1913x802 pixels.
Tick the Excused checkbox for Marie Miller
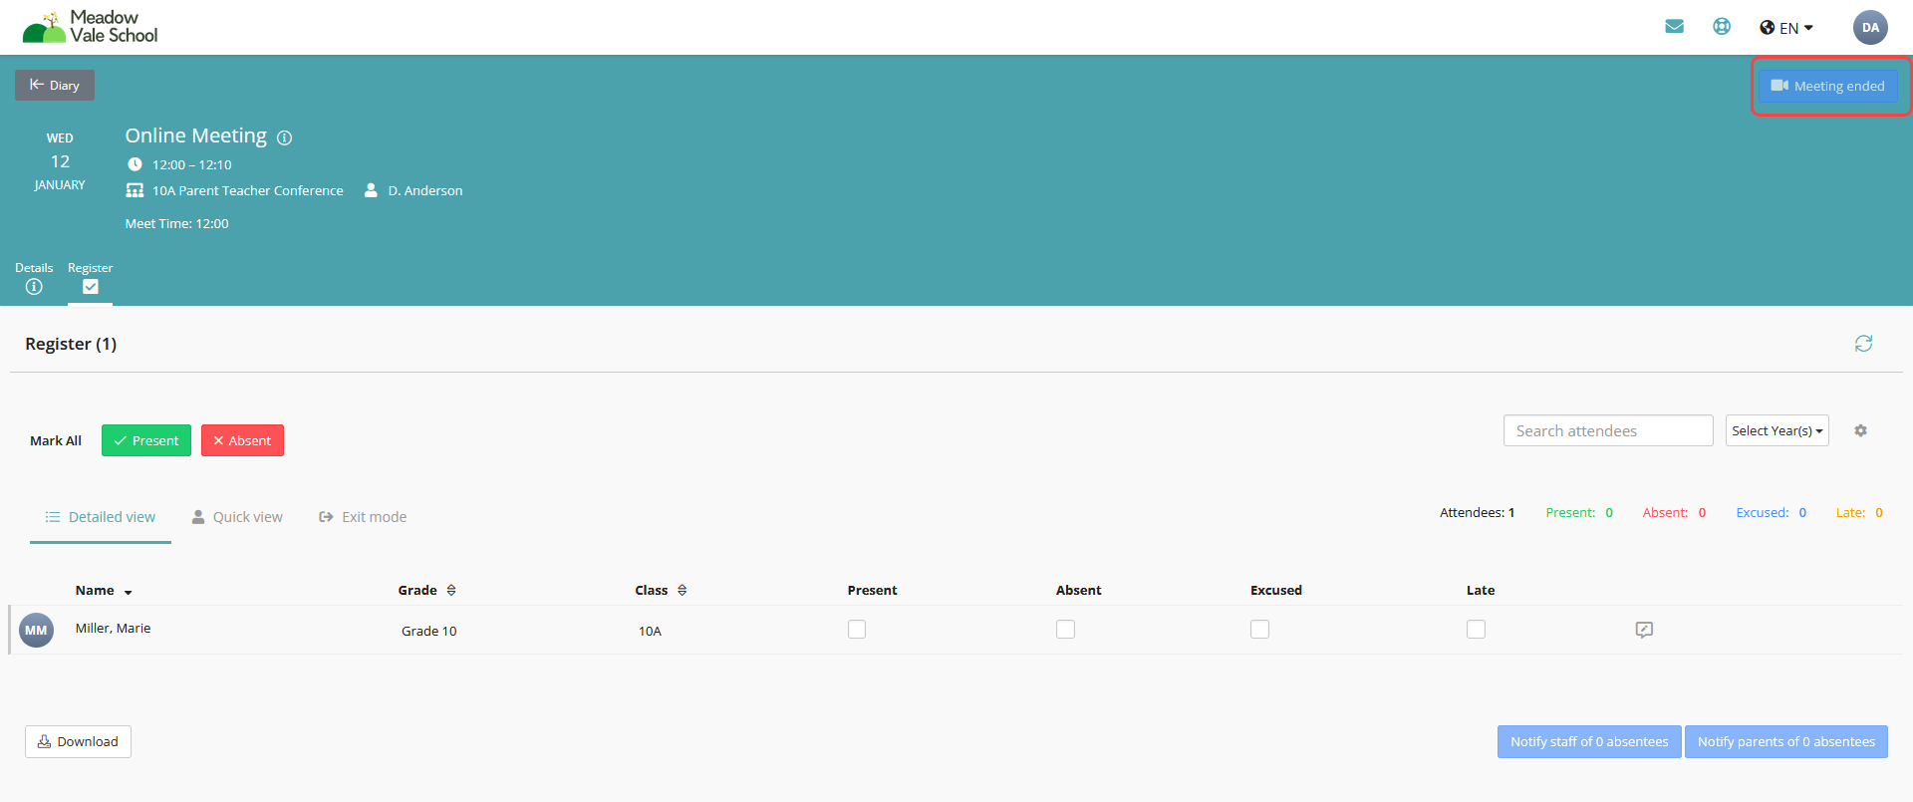point(1259,630)
